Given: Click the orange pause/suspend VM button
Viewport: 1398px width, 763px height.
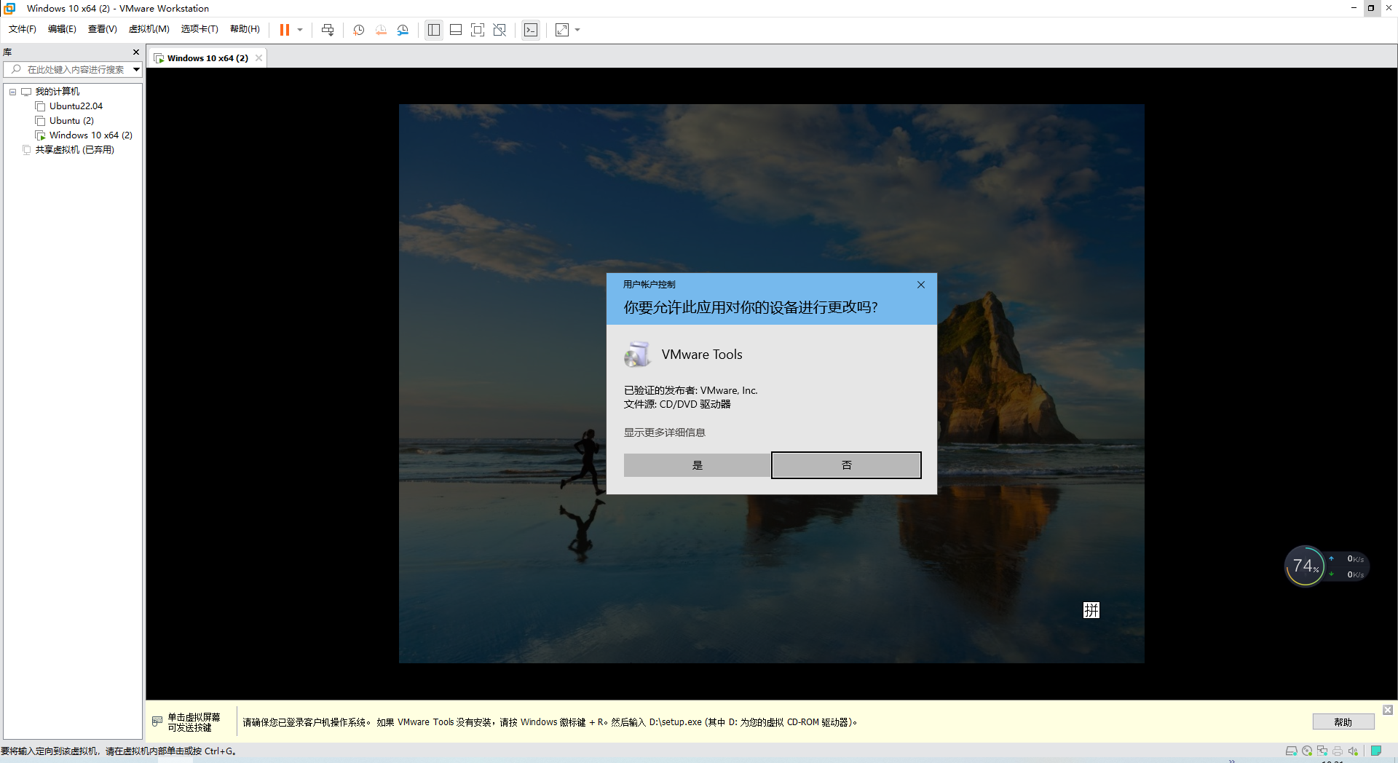Looking at the screenshot, I should [x=285, y=30].
